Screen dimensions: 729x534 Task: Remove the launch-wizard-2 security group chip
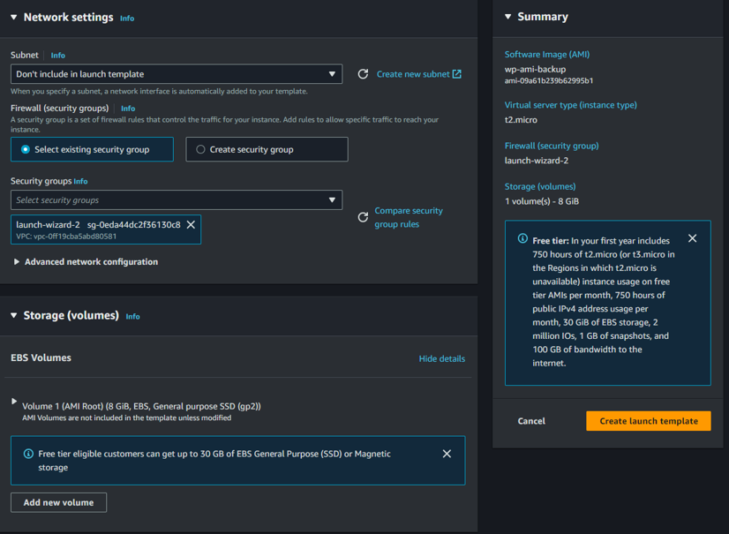(x=192, y=223)
